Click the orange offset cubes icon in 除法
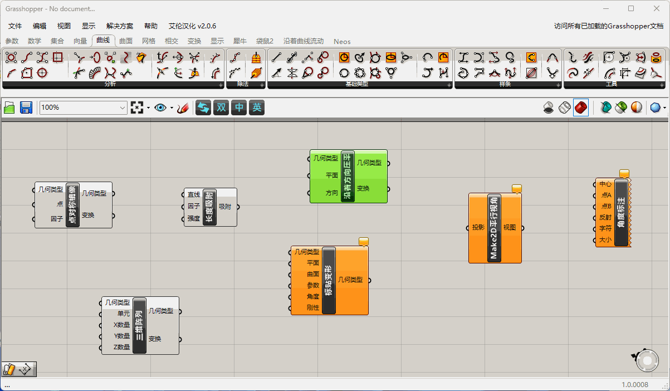 [256, 72]
